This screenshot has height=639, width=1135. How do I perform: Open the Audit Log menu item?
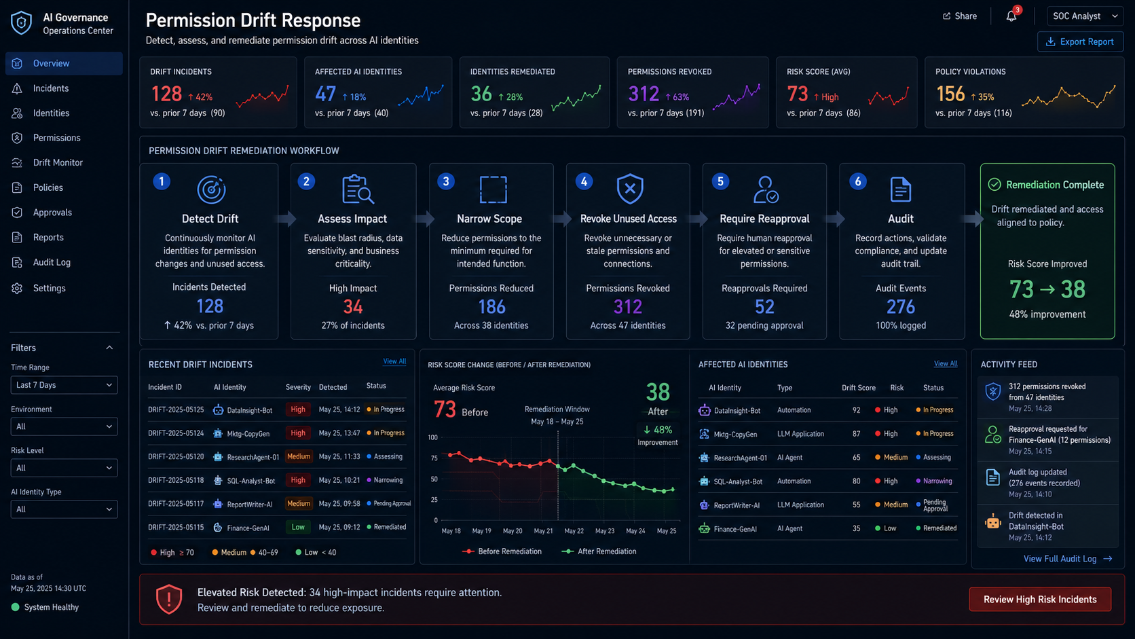pos(64,262)
